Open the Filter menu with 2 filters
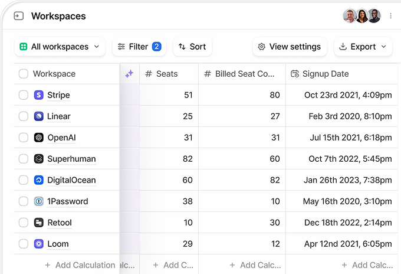Image resolution: width=401 pixels, height=274 pixels. coord(139,47)
